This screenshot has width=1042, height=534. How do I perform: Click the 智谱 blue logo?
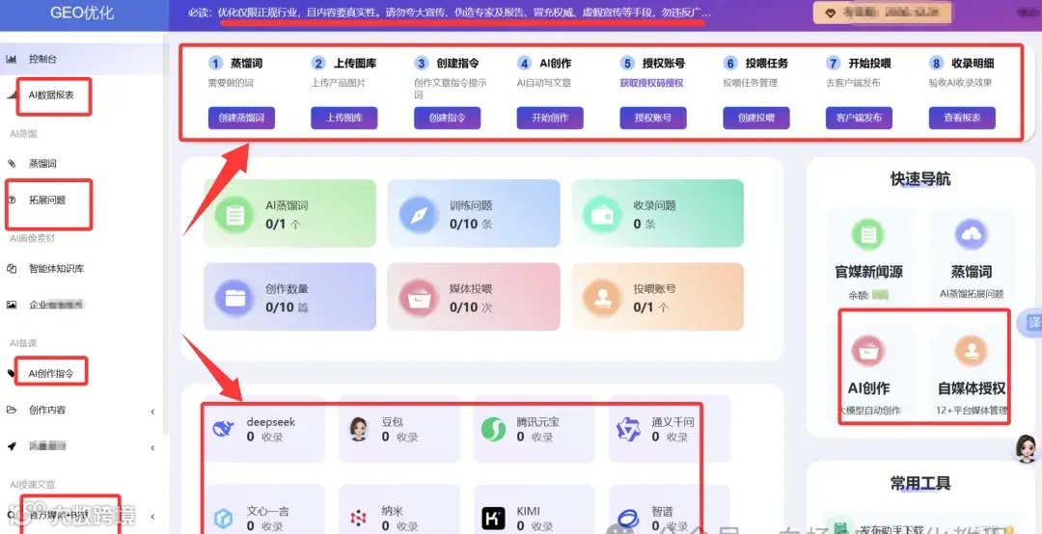click(x=628, y=518)
